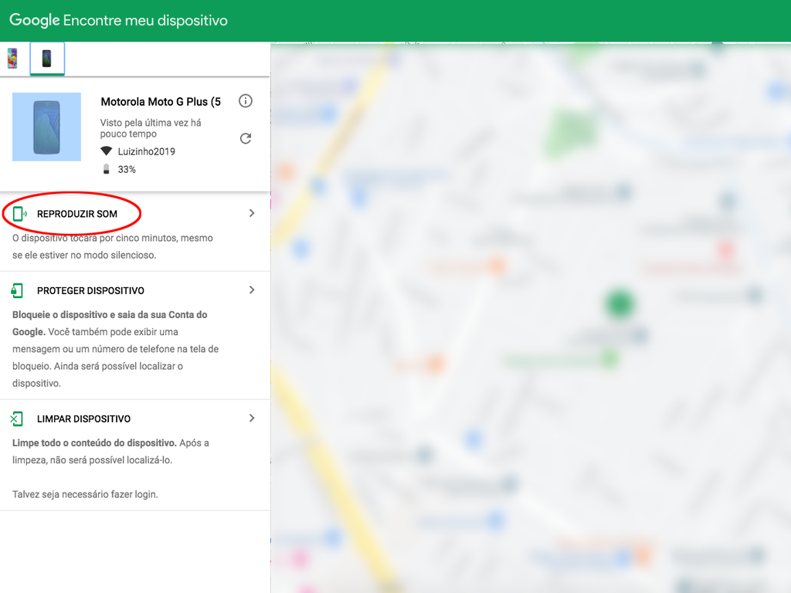Click the Reproduzir Som phone sound icon

pyautogui.click(x=19, y=214)
